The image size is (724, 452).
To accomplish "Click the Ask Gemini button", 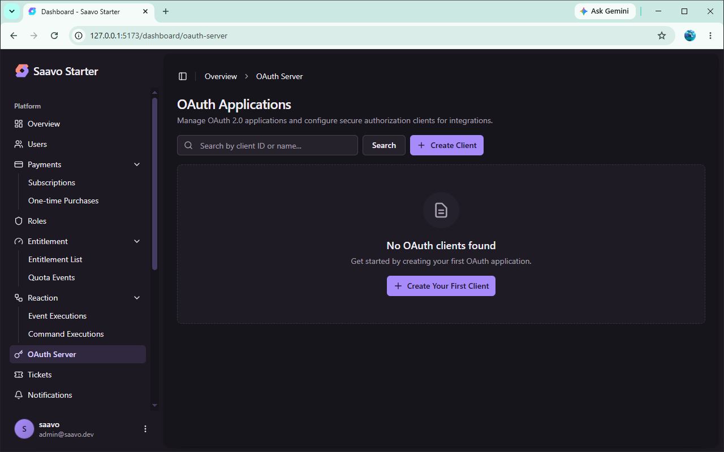I will pos(605,11).
